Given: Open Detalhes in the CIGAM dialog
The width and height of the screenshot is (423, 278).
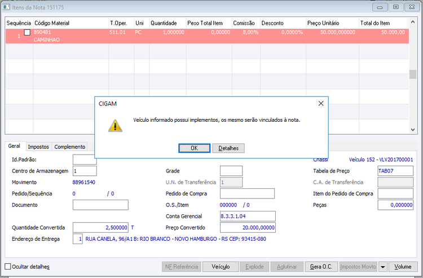Looking at the screenshot, I should (228, 148).
